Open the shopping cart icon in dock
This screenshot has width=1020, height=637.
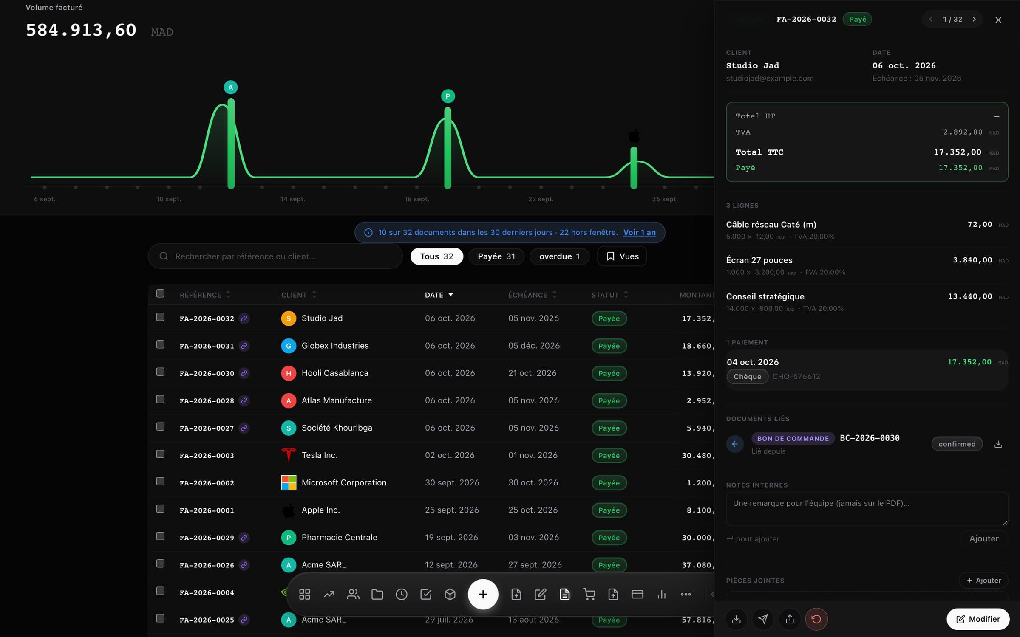(x=589, y=594)
